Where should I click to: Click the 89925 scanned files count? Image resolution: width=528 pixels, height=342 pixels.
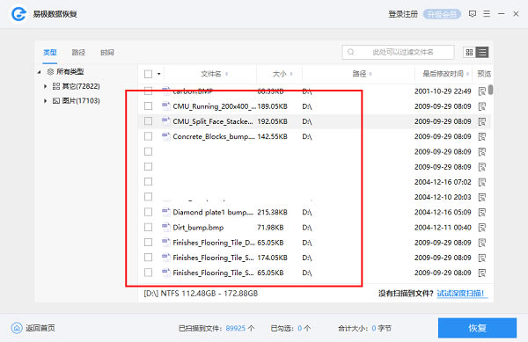(x=236, y=328)
